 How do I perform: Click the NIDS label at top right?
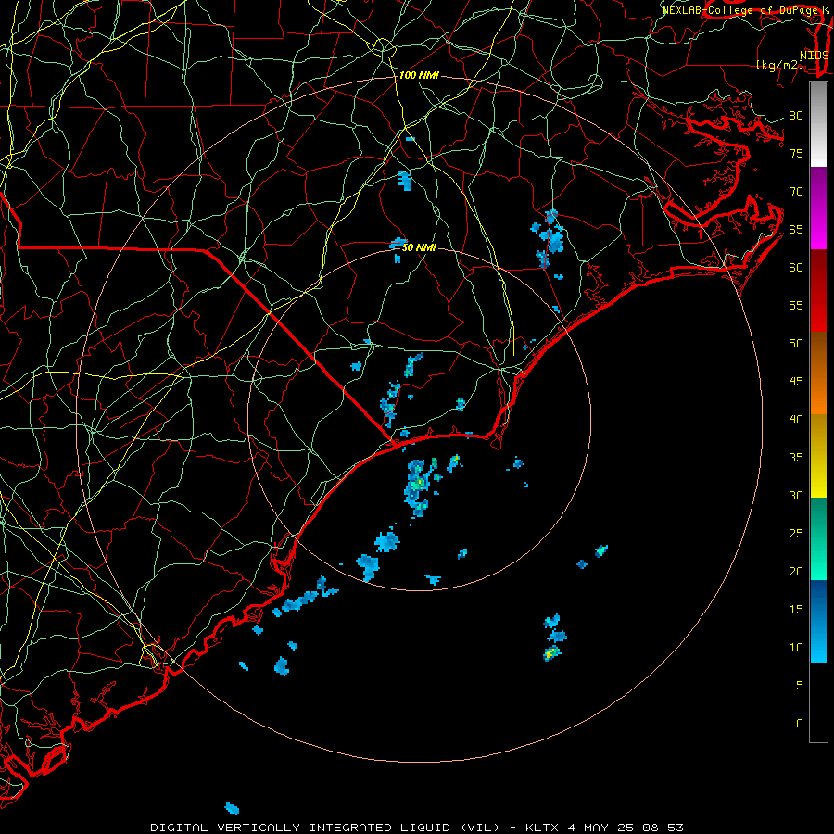click(x=815, y=56)
